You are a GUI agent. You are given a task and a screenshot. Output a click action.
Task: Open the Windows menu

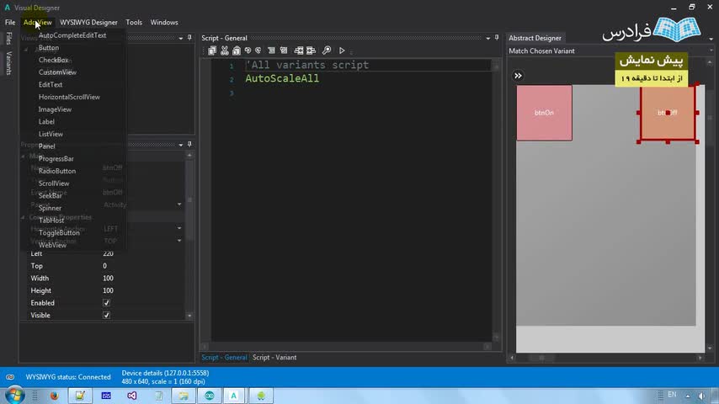[164, 22]
